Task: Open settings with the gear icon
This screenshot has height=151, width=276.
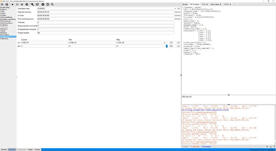Action: point(43,4)
